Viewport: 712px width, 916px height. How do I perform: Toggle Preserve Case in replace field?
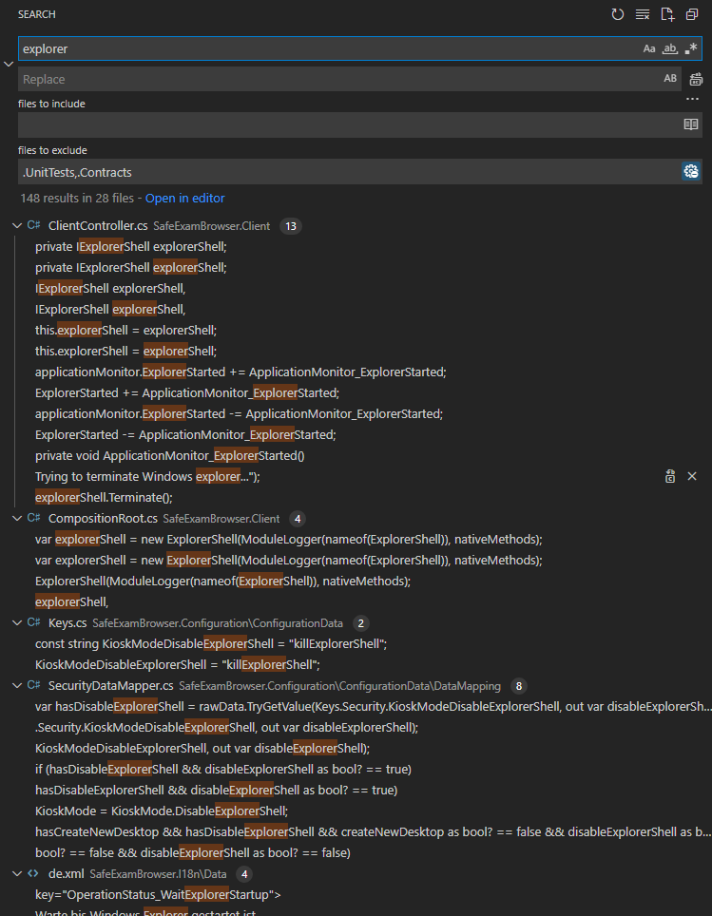pos(670,78)
